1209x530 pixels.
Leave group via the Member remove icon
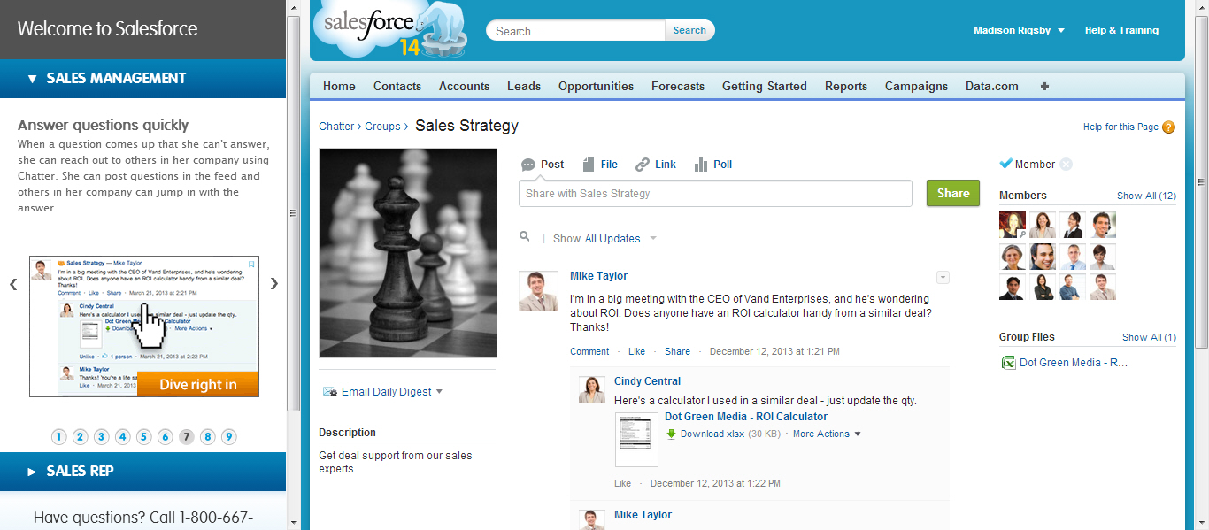tap(1066, 165)
